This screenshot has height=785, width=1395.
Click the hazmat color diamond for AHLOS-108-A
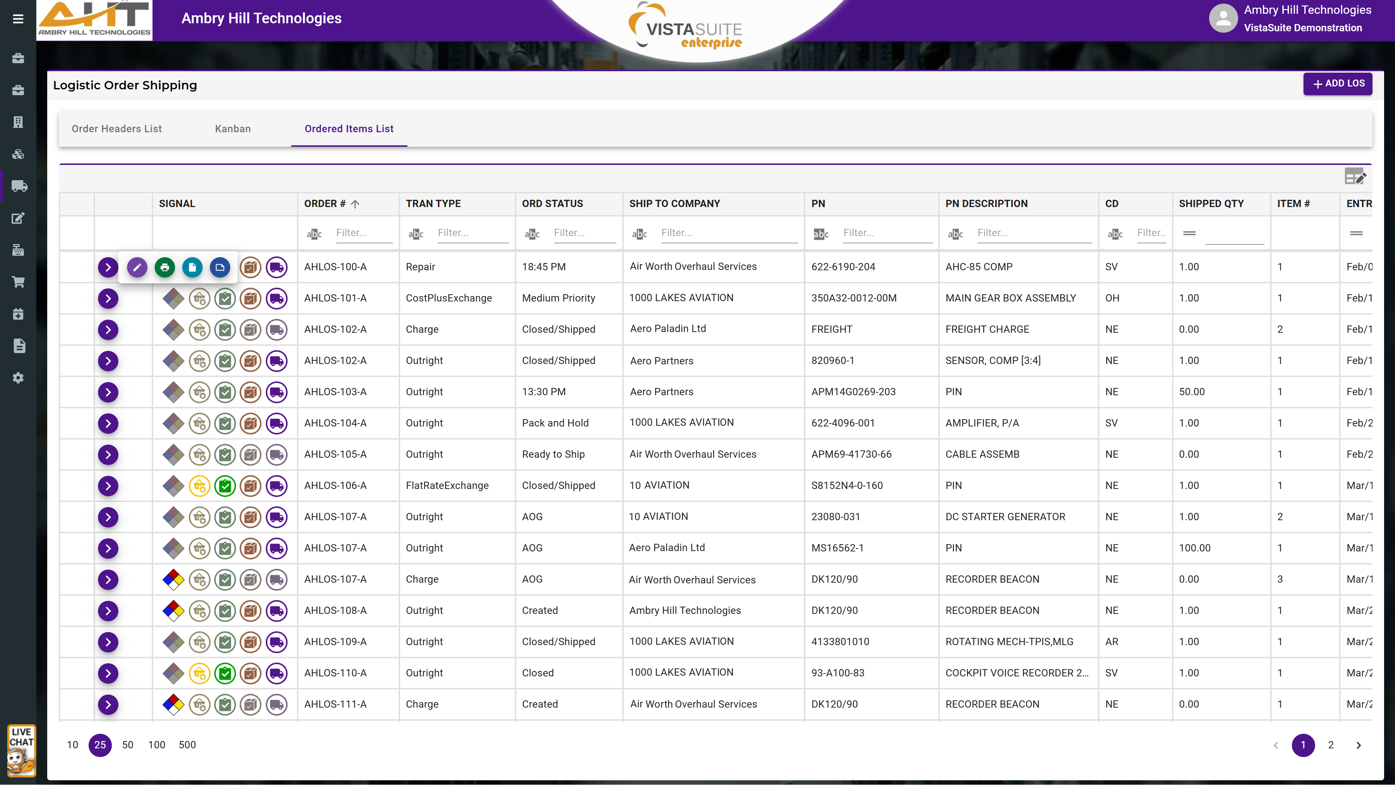173,611
